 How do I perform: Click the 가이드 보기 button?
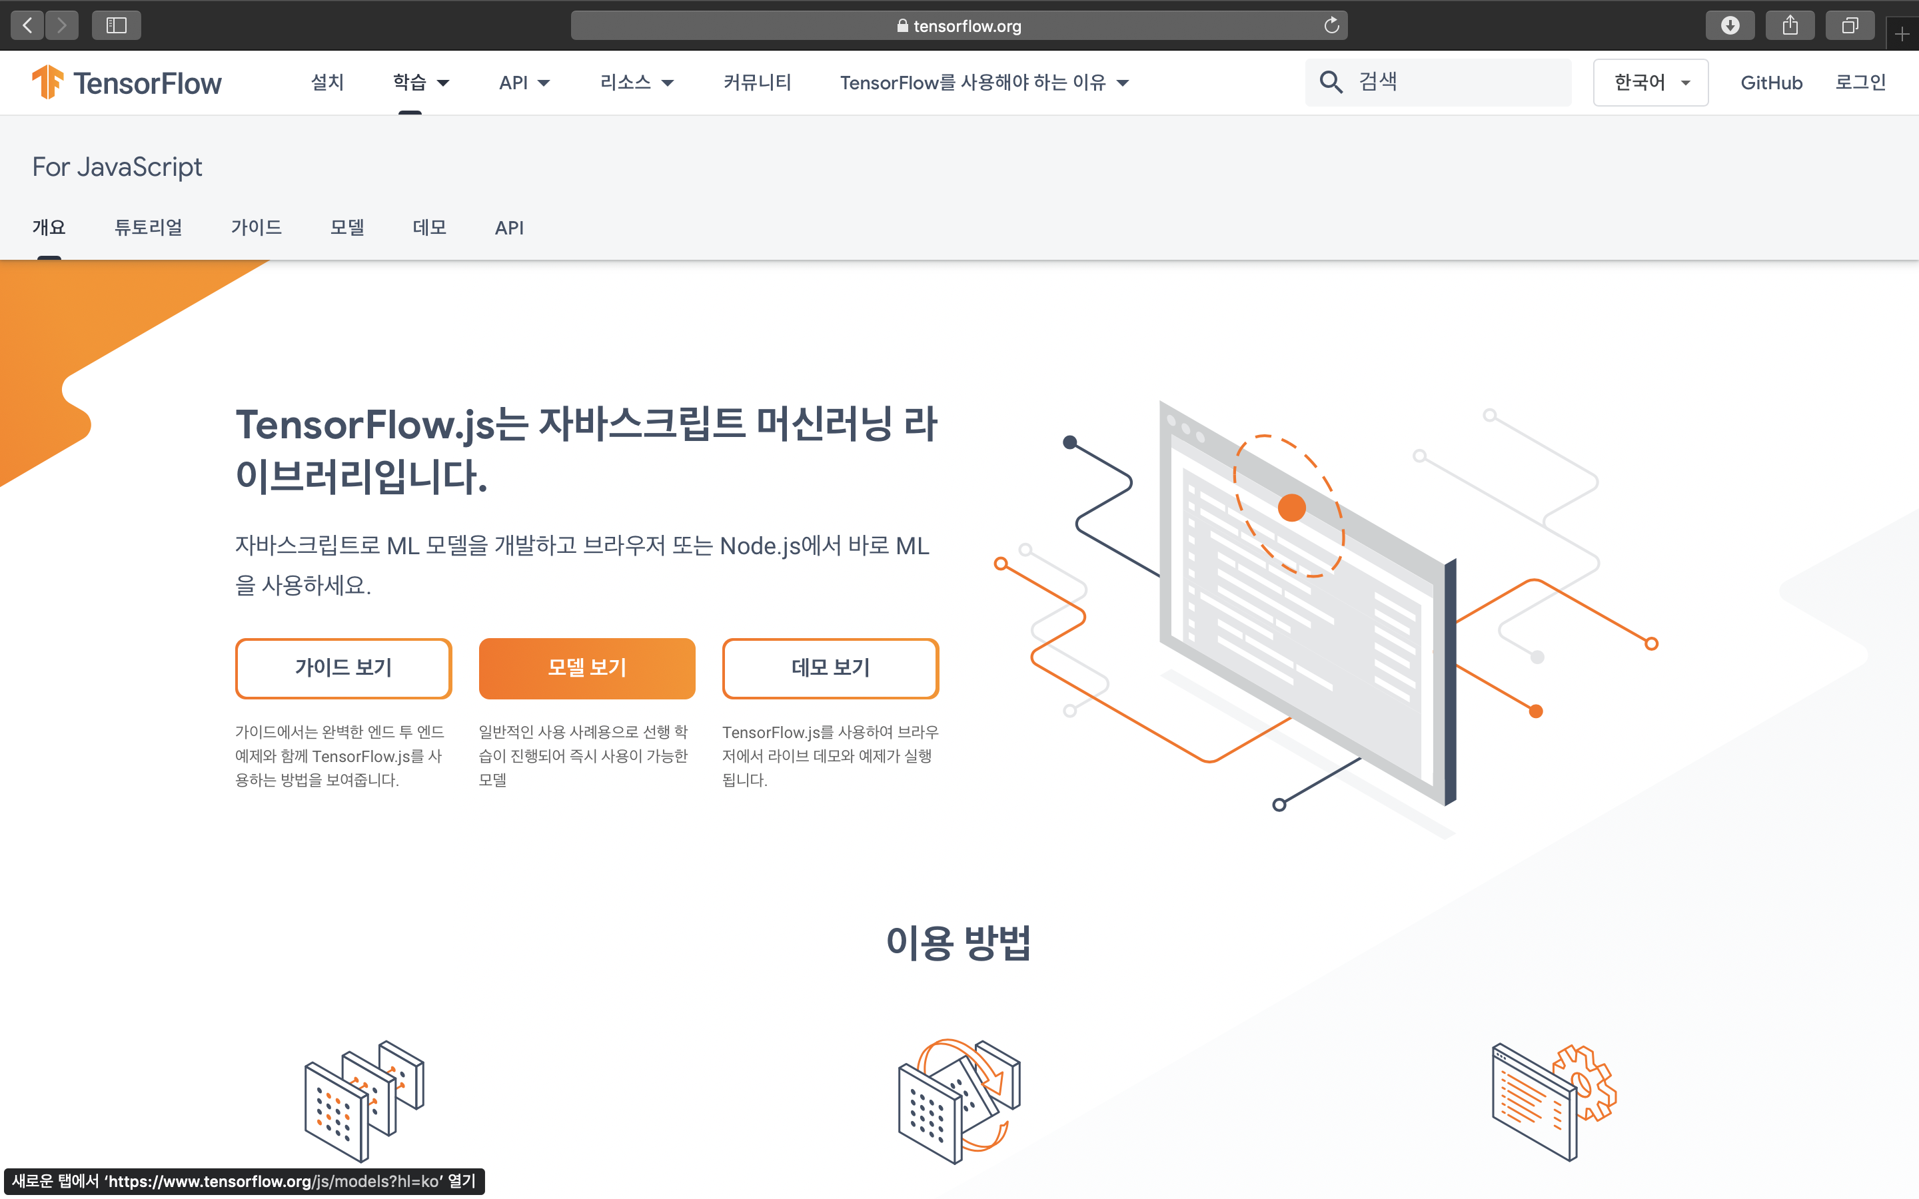coord(343,667)
